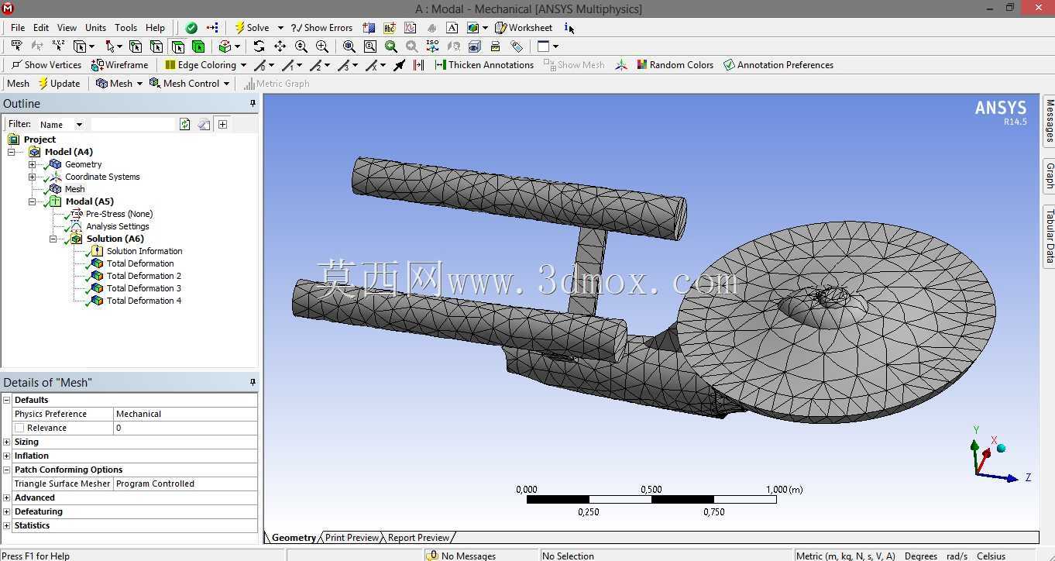Toggle the Relevance checkbox
Image resolution: width=1055 pixels, height=561 pixels.
tap(19, 428)
